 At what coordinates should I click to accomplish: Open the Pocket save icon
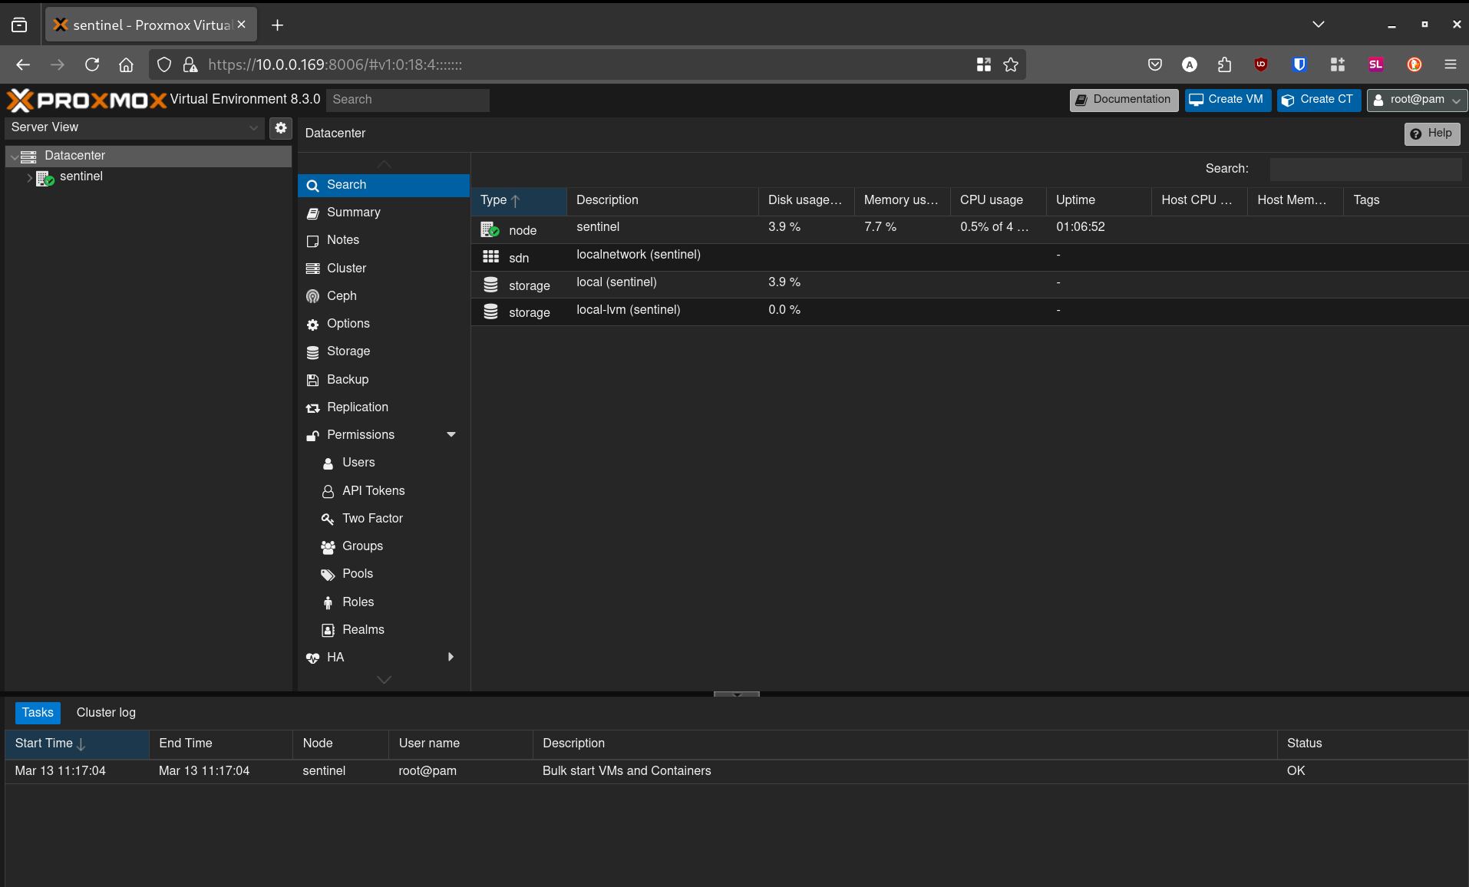[x=1154, y=64]
